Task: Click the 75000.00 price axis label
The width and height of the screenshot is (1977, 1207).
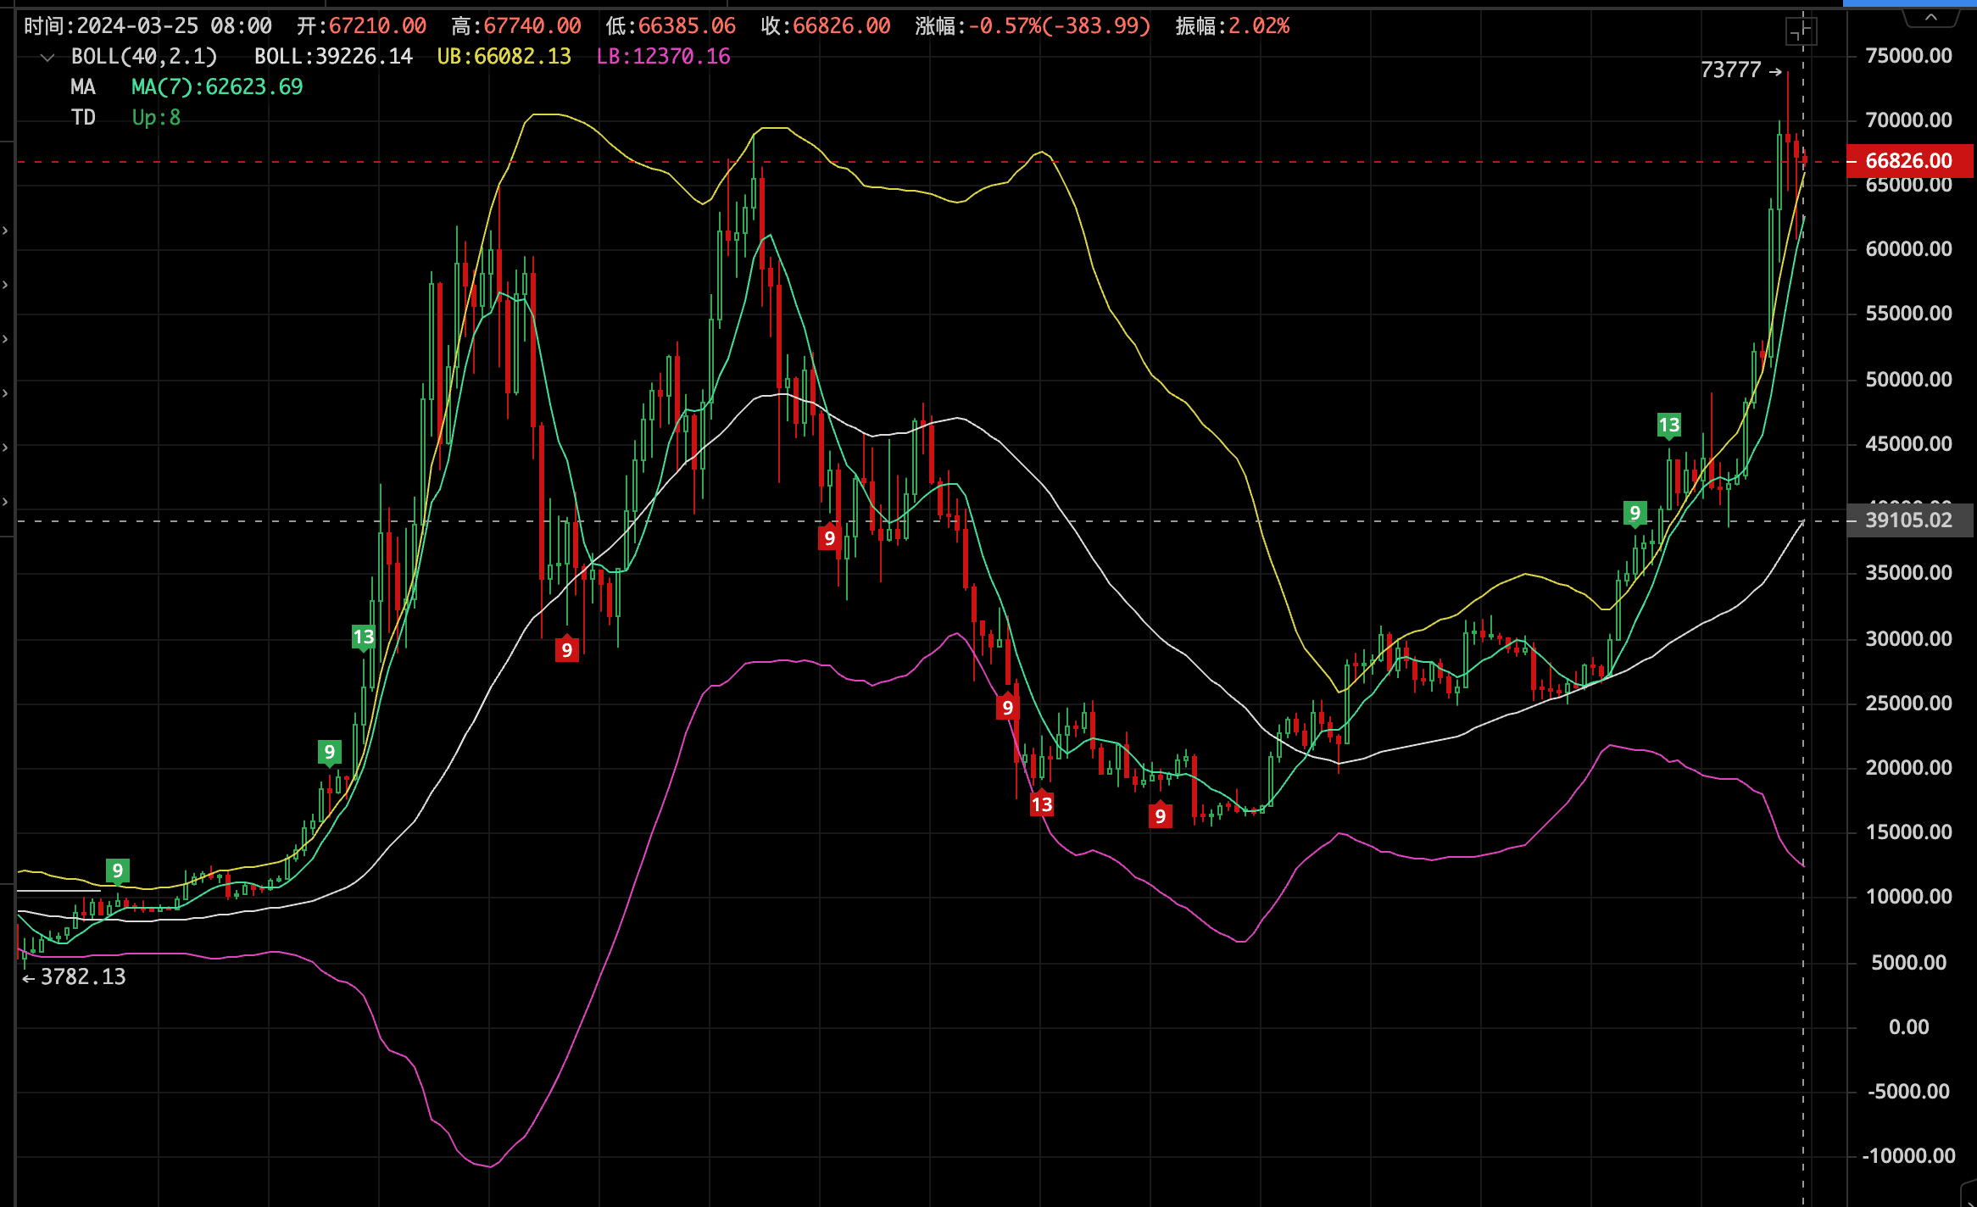Action: tap(1908, 56)
